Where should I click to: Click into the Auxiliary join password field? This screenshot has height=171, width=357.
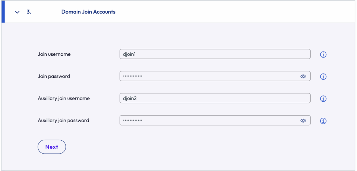point(209,121)
